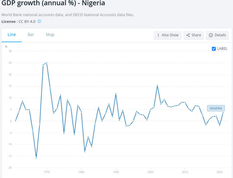Click the share icon
Screen dimensions: 233x178
pyautogui.click(x=188, y=35)
